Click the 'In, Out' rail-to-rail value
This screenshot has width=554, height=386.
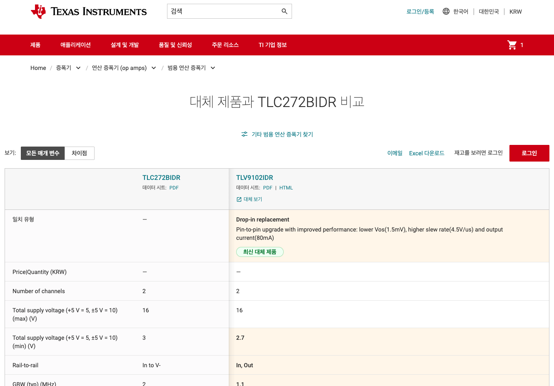coord(245,365)
